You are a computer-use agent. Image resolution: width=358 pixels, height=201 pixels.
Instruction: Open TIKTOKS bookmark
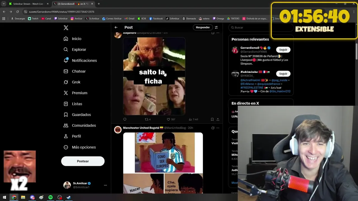tap(233, 19)
